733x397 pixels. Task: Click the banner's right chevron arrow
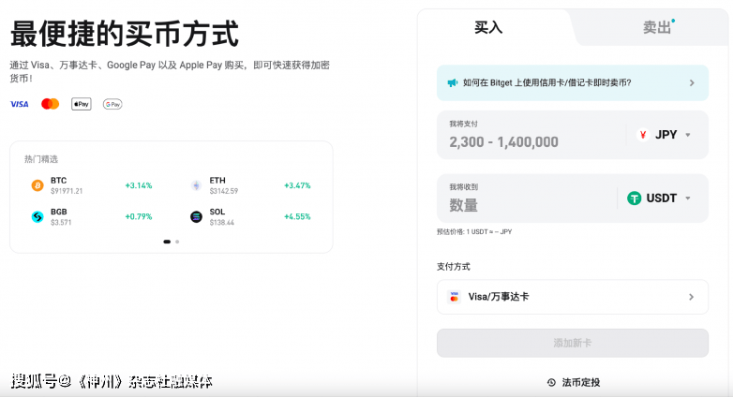(692, 82)
